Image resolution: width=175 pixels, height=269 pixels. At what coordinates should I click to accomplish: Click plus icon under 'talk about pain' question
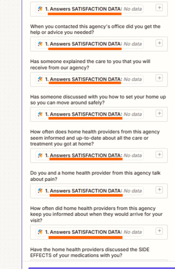[159, 190]
